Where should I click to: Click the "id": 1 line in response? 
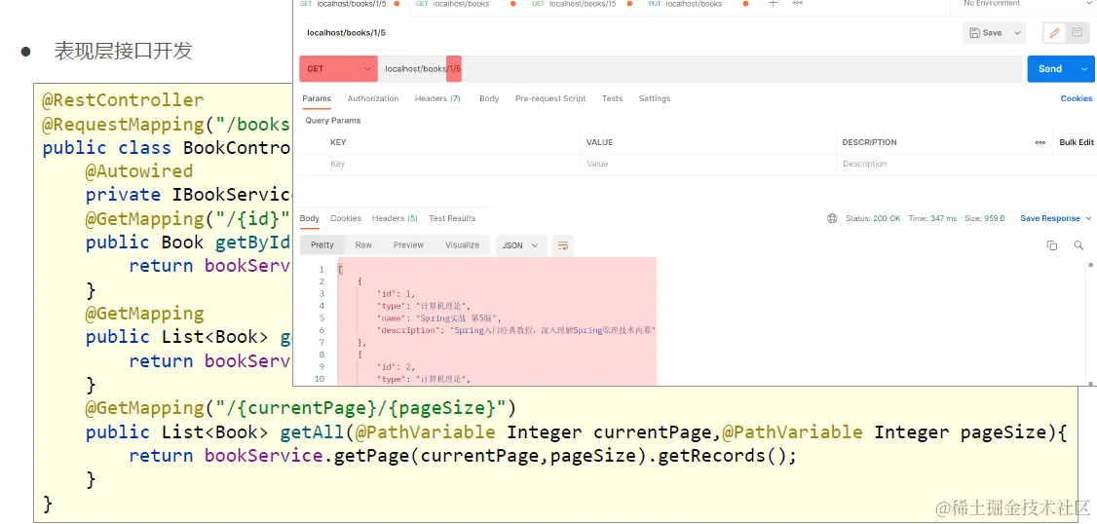point(396,294)
